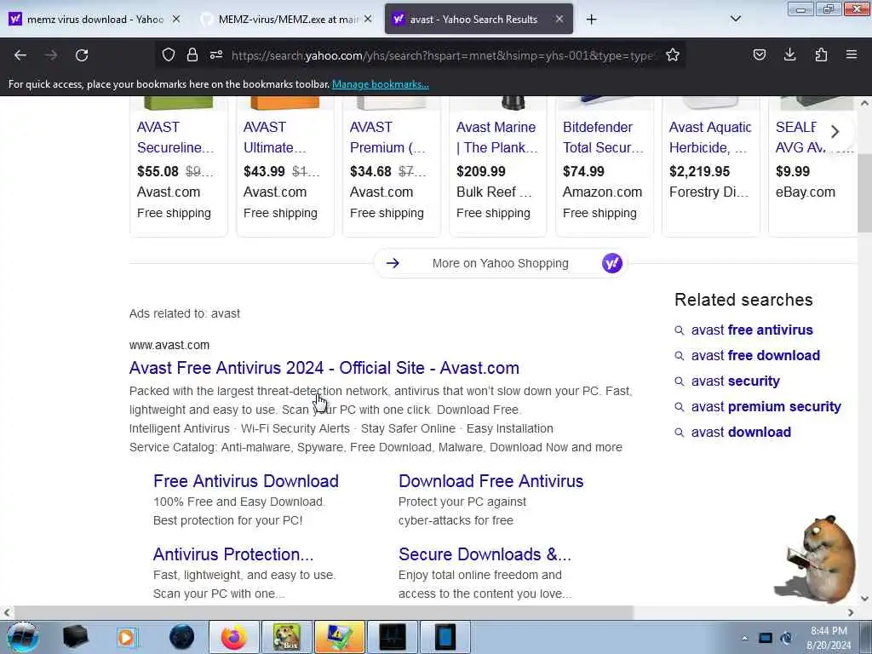872x654 pixels.
Task: Go back to the previous page
Action: tap(20, 55)
